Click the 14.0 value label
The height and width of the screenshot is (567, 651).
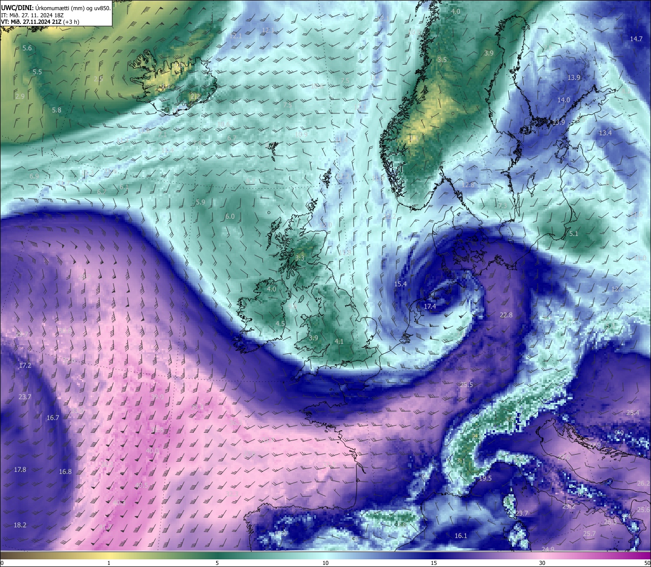[564, 100]
